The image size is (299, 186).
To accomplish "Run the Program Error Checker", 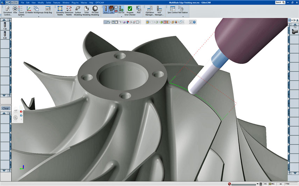I will [130, 10].
